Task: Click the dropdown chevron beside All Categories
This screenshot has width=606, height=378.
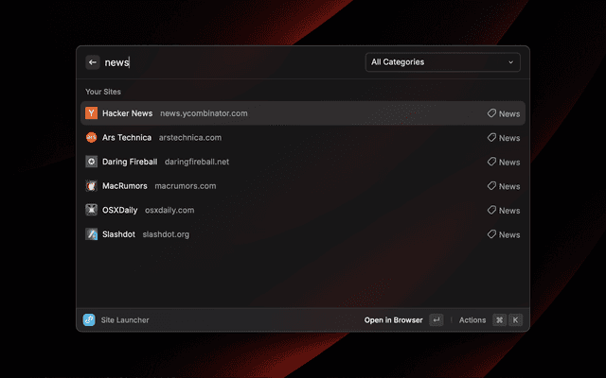Action: pyautogui.click(x=511, y=62)
